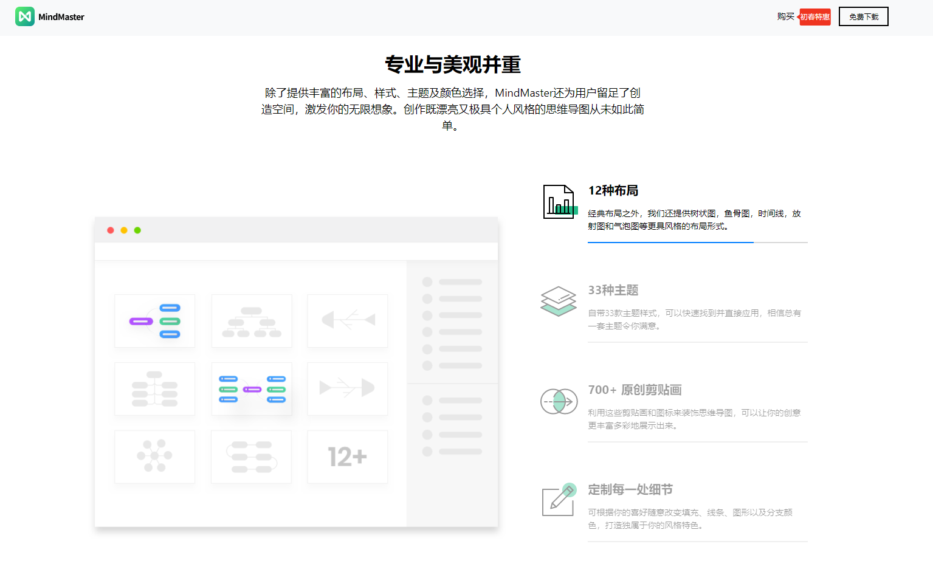Select the timeline layout thumbnail
This screenshot has width=933, height=572.
click(252, 457)
